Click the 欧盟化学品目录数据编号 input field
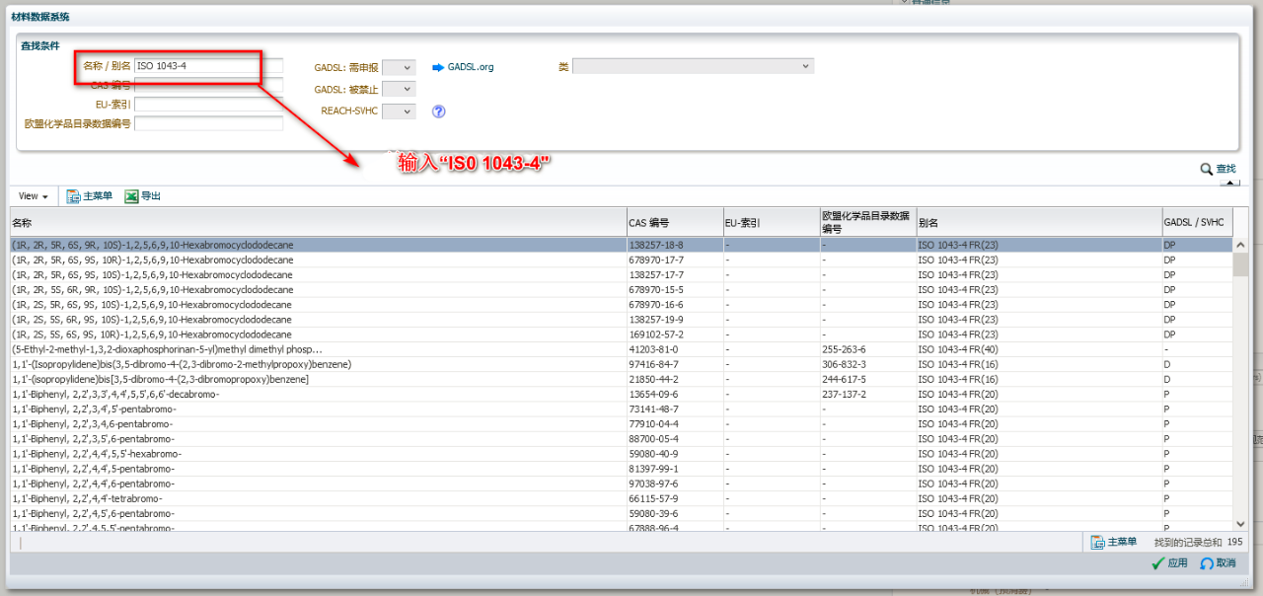1263x596 pixels. tap(208, 123)
